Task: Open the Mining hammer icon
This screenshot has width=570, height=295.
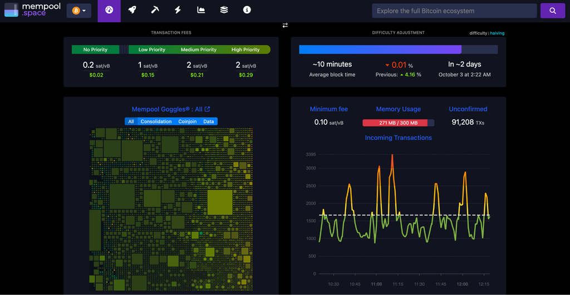Action: tap(155, 10)
